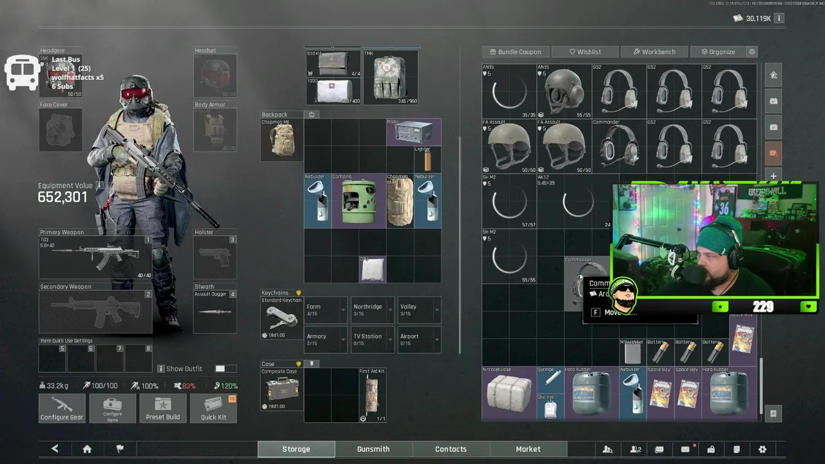Select the Body Armor equipment slot
Image resolution: width=825 pixels, height=464 pixels.
pos(215,130)
